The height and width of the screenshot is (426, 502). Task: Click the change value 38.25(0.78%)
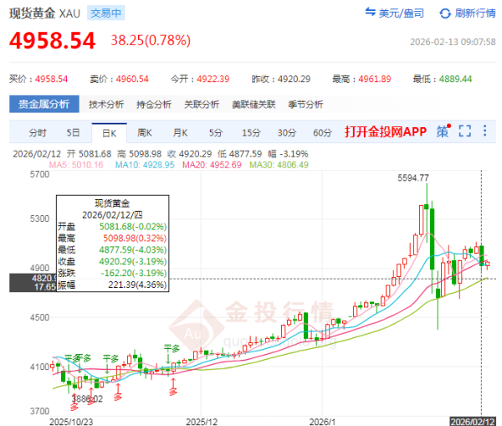coord(151,40)
